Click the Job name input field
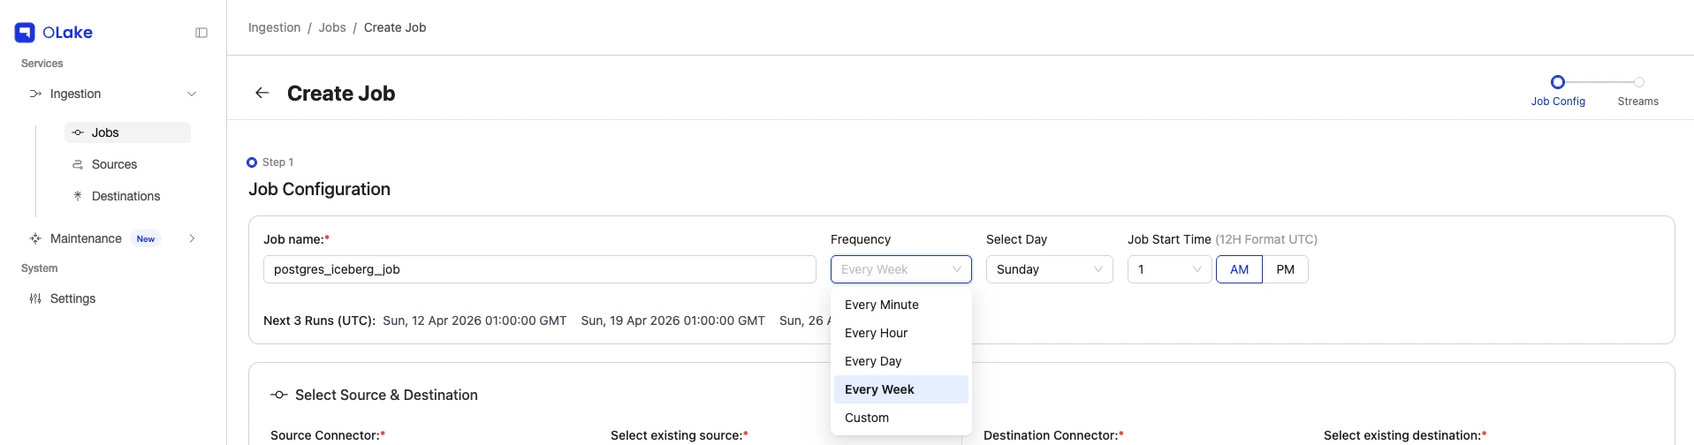 pyautogui.click(x=540, y=269)
